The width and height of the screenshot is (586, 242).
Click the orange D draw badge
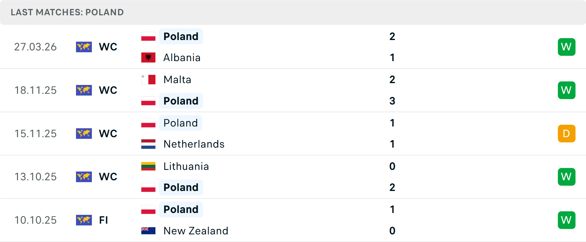(566, 134)
